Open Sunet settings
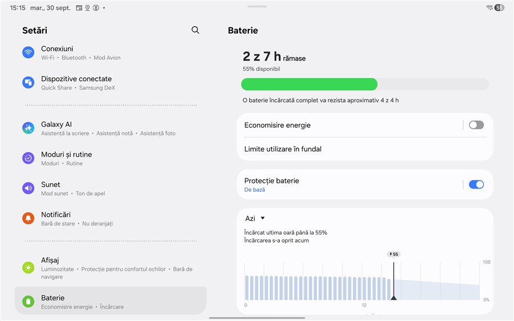Screen dimensions: 514x321 pyautogui.click(x=110, y=188)
